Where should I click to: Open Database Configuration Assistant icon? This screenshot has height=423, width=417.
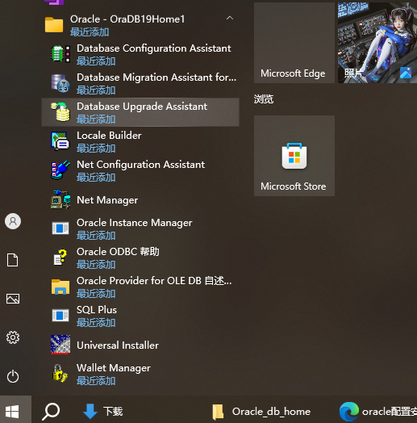[60, 54]
